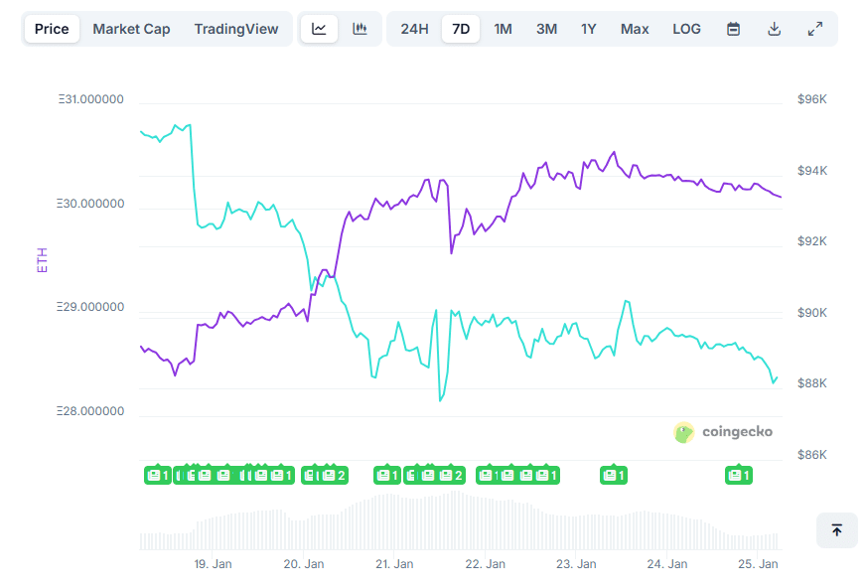867x588 pixels.
Task: Select the 24H time range
Action: point(414,29)
